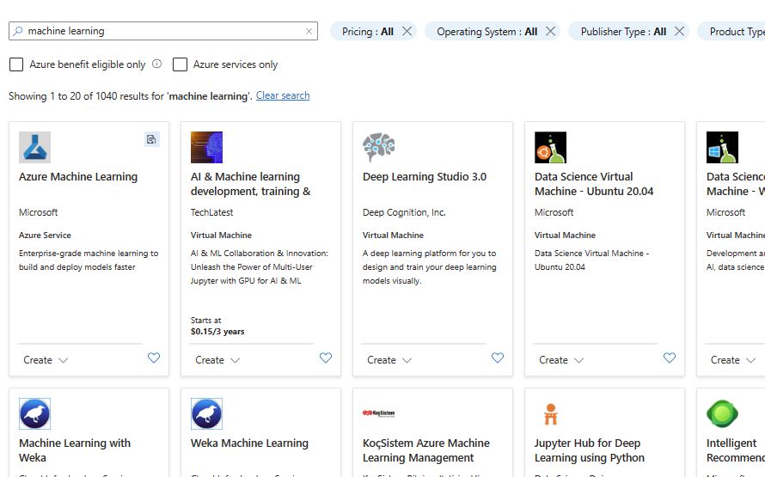765x477 pixels.
Task: Enable Azure benefit eligible only checkbox
Action: click(16, 64)
